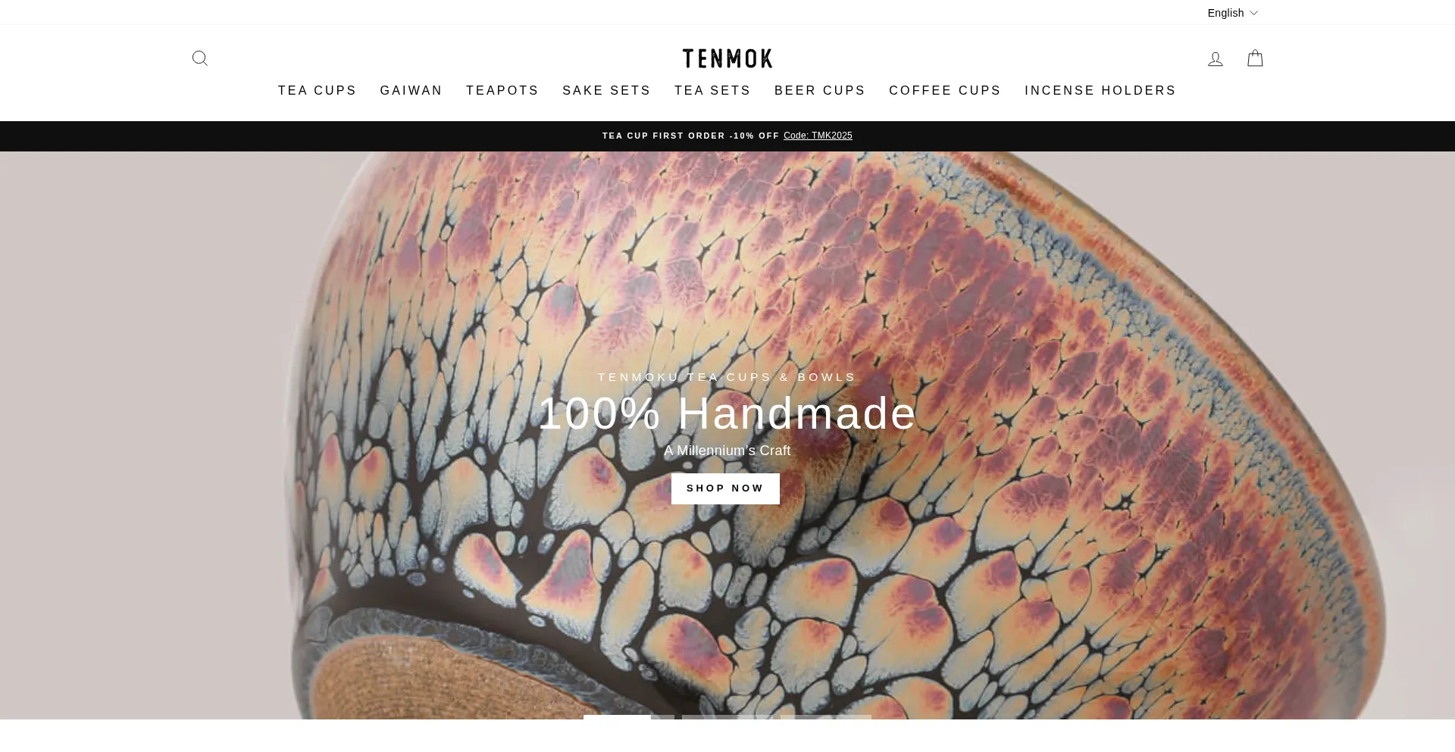Click the 100% Handmade hero headline
The height and width of the screenshot is (752, 1455).
[x=727, y=413]
